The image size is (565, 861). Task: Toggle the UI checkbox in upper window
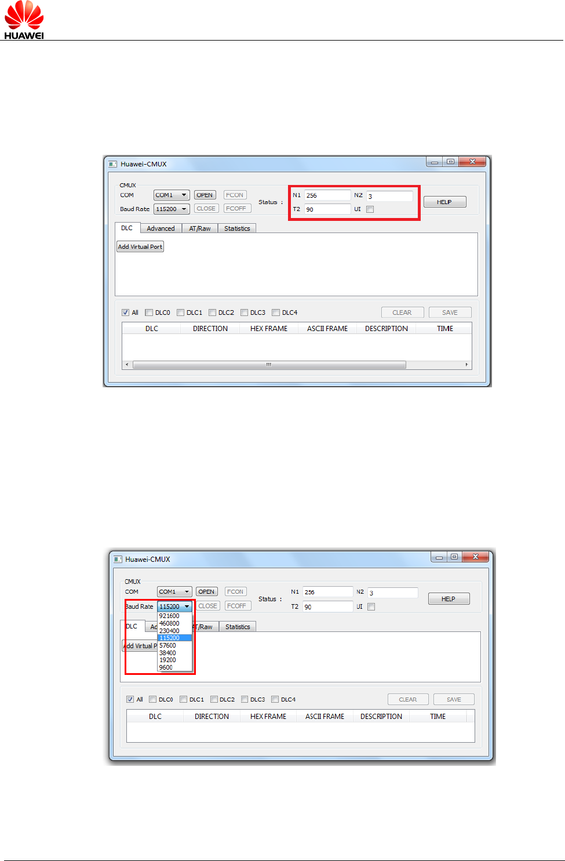tap(370, 209)
